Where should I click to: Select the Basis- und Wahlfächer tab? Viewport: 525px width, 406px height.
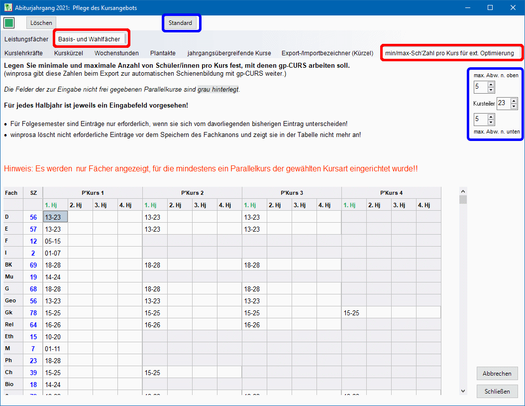pyautogui.click(x=89, y=39)
